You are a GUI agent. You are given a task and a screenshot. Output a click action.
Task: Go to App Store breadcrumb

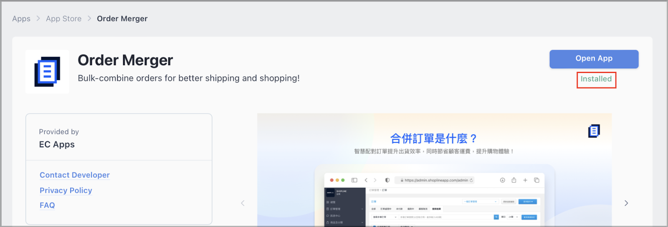(63, 19)
